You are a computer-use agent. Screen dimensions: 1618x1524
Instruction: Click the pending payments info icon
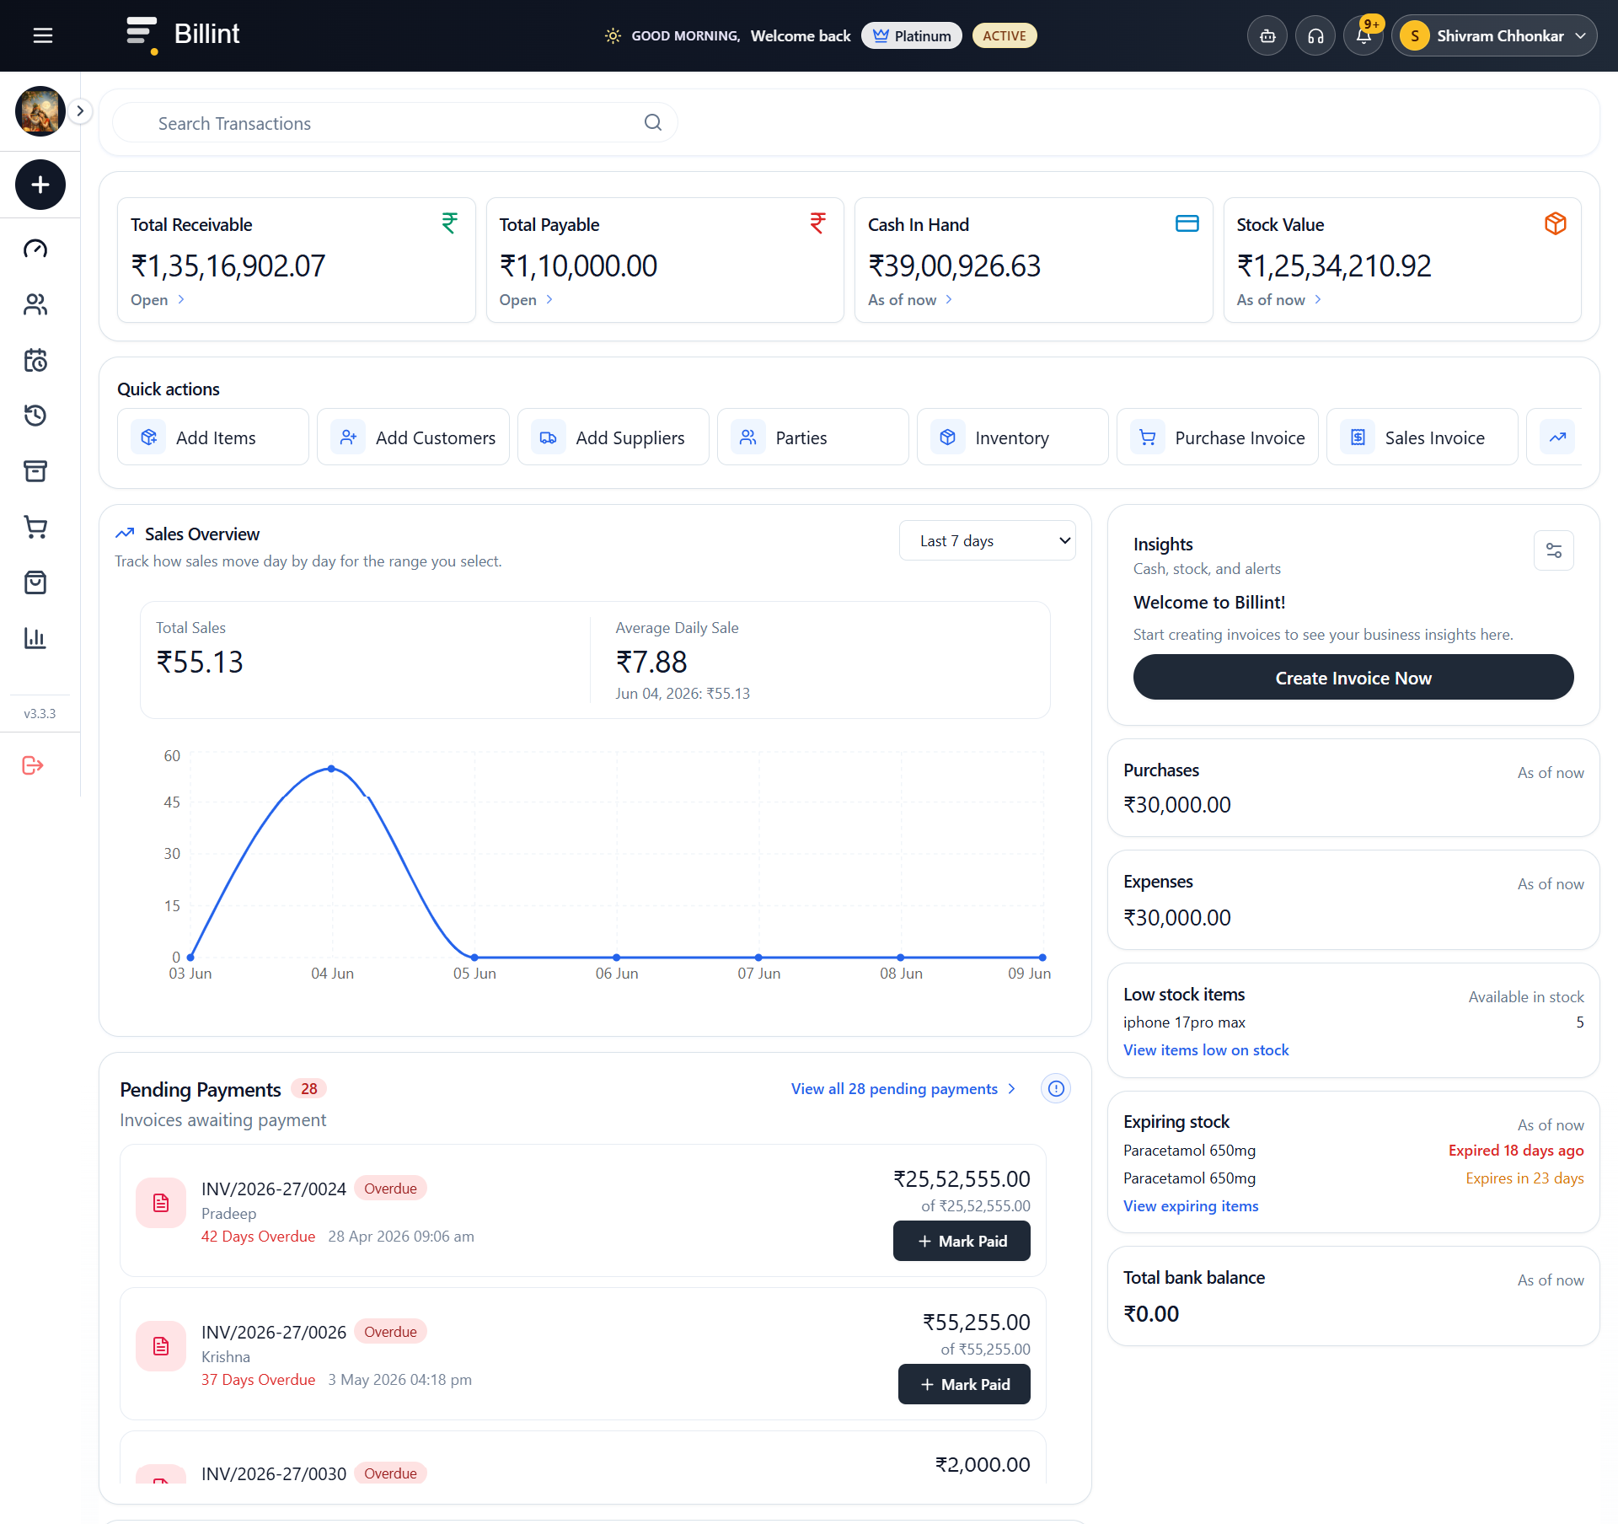point(1056,1089)
